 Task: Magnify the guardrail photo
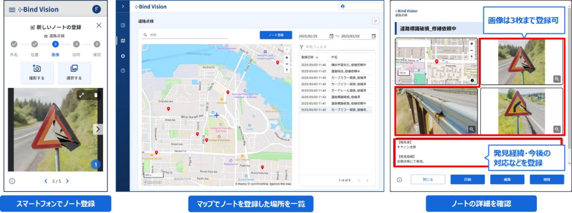(x=472, y=129)
